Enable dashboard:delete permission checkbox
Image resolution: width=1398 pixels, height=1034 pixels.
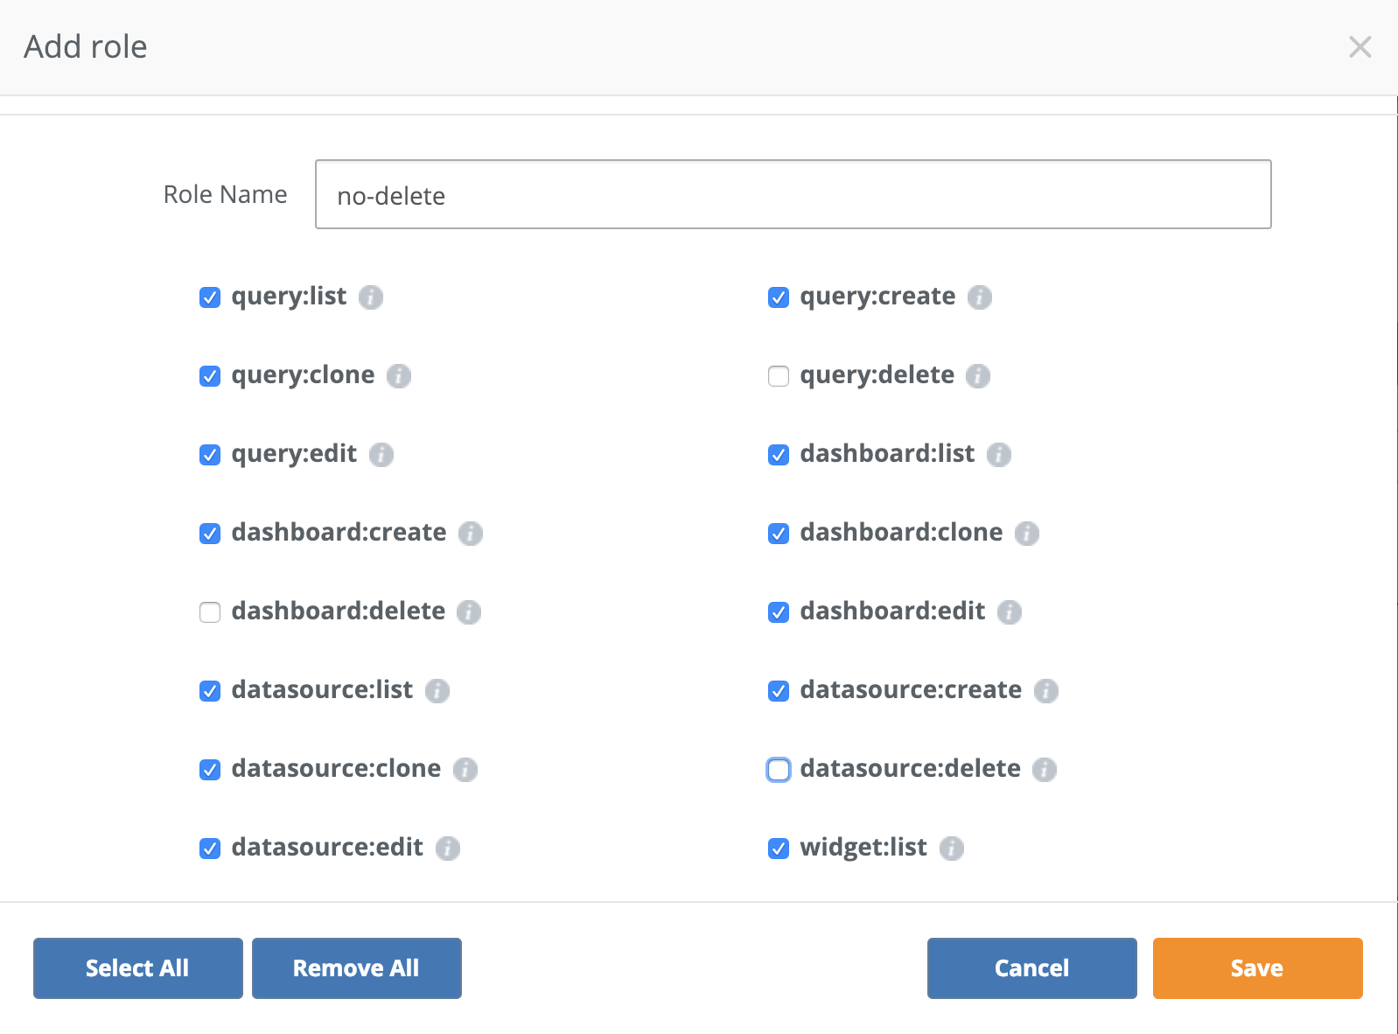click(210, 612)
